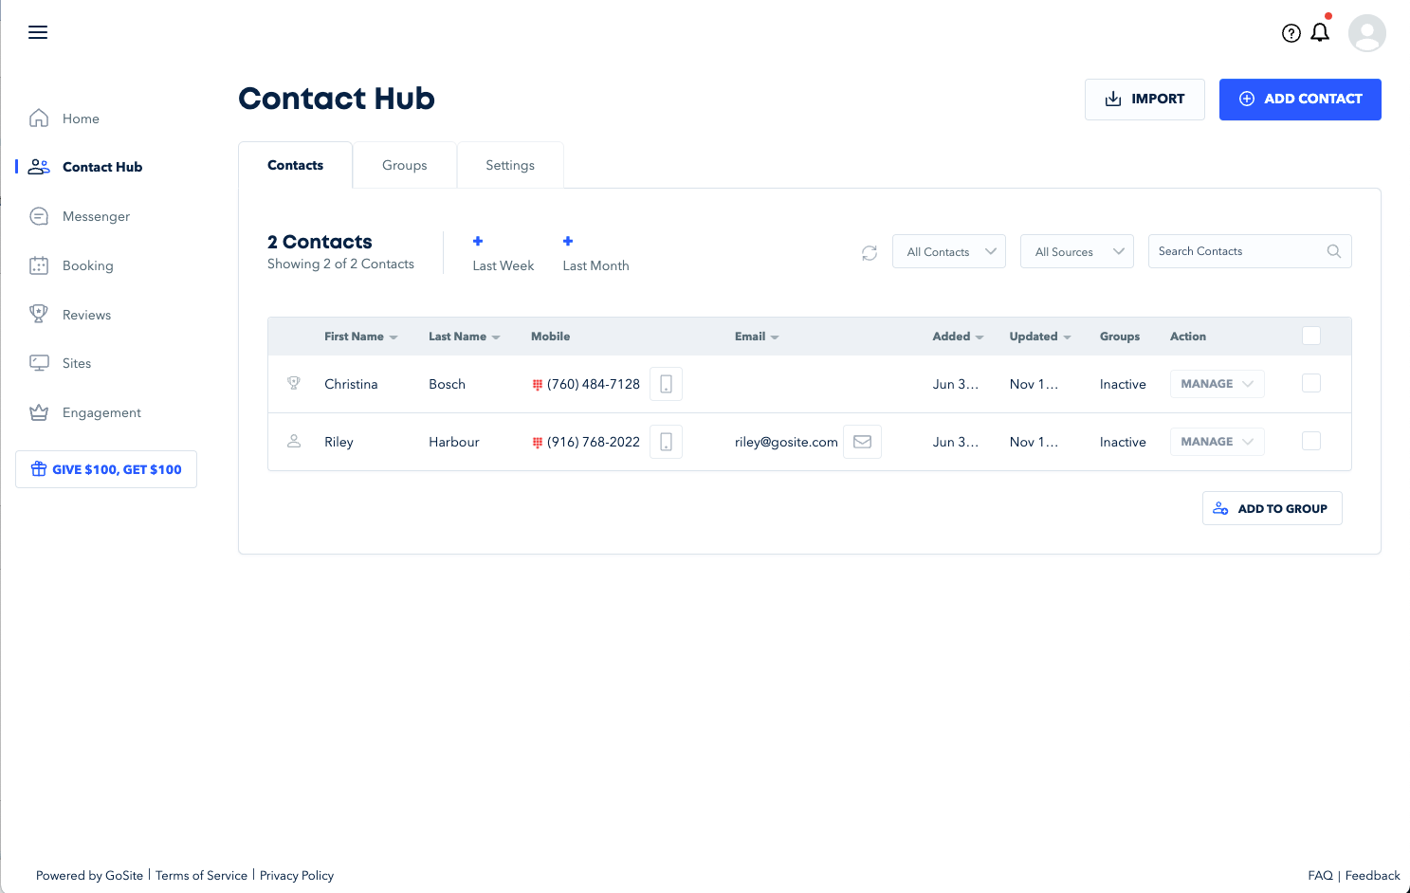Send an email to riley@gosite.com
Image resolution: width=1410 pixels, height=893 pixels.
[x=862, y=441]
